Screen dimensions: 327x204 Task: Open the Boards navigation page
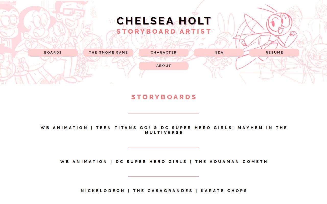(53, 53)
